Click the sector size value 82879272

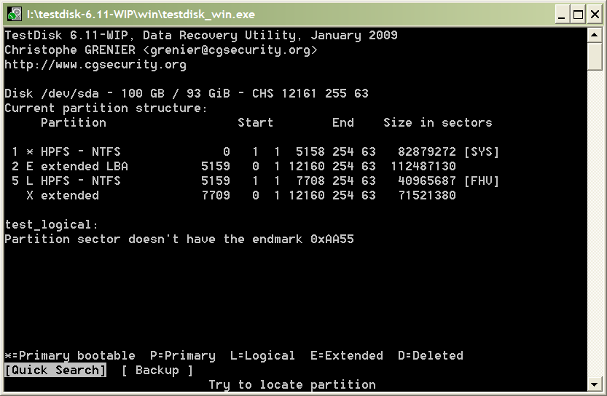point(427,151)
